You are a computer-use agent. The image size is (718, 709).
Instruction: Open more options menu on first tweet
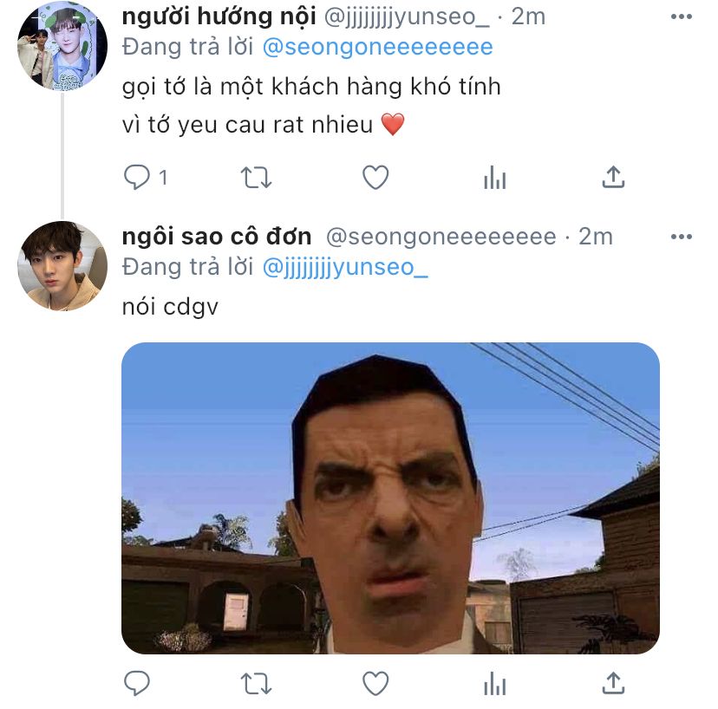[682, 17]
